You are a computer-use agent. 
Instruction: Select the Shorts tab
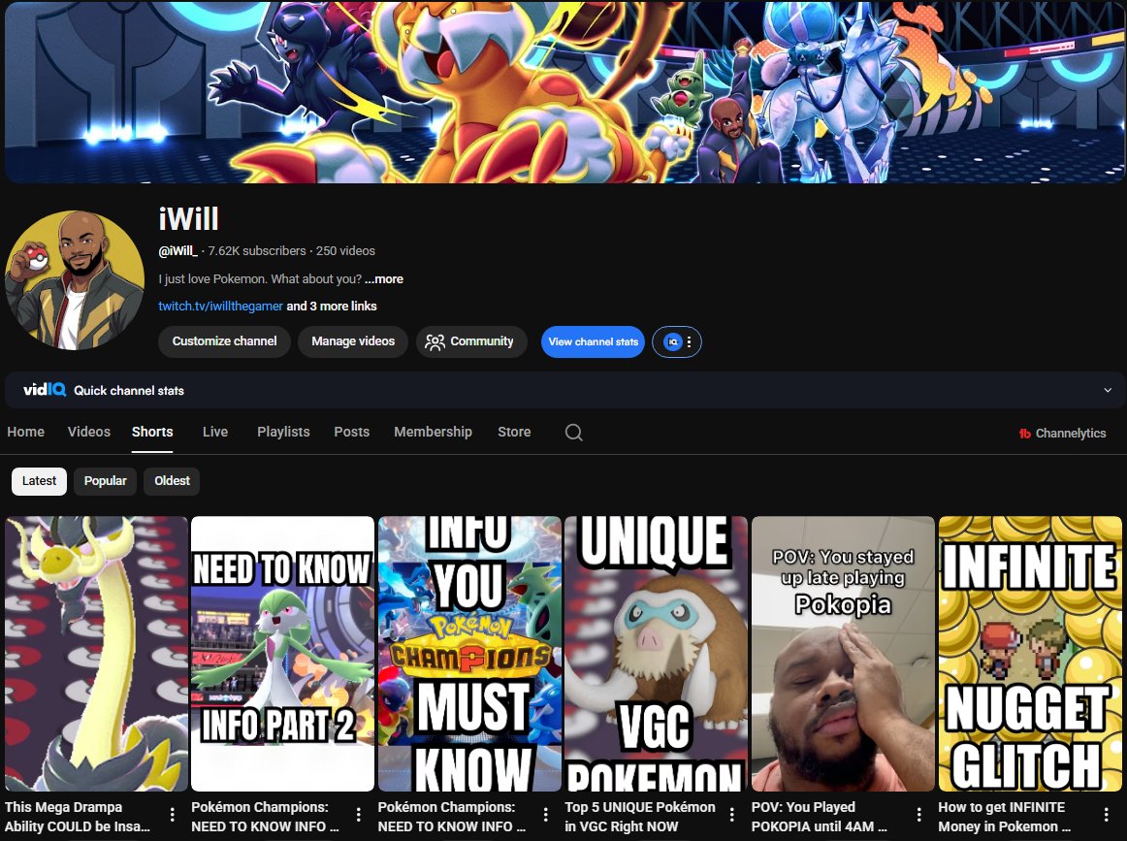pos(152,432)
